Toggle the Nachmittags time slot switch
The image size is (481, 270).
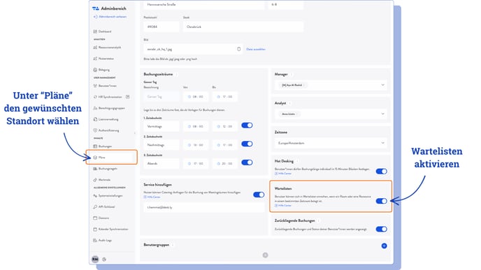coord(247,144)
